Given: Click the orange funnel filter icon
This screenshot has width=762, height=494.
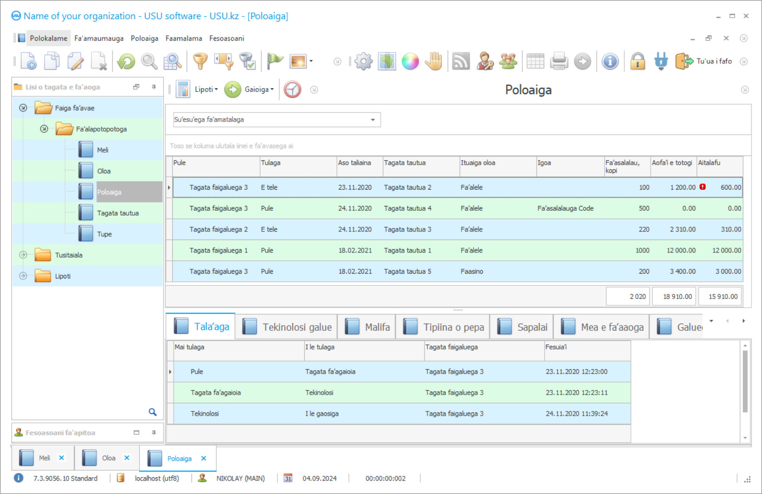Looking at the screenshot, I should point(200,61).
